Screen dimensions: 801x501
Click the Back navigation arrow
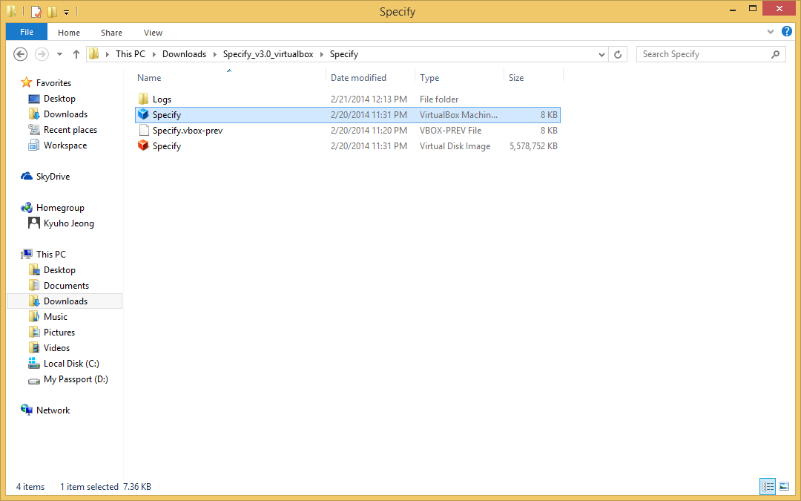[x=21, y=53]
